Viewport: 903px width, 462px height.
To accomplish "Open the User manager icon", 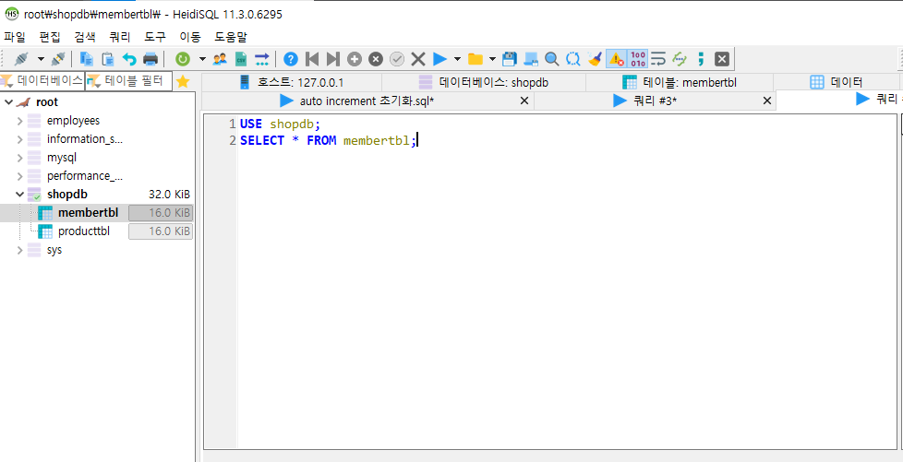I will coord(220,59).
